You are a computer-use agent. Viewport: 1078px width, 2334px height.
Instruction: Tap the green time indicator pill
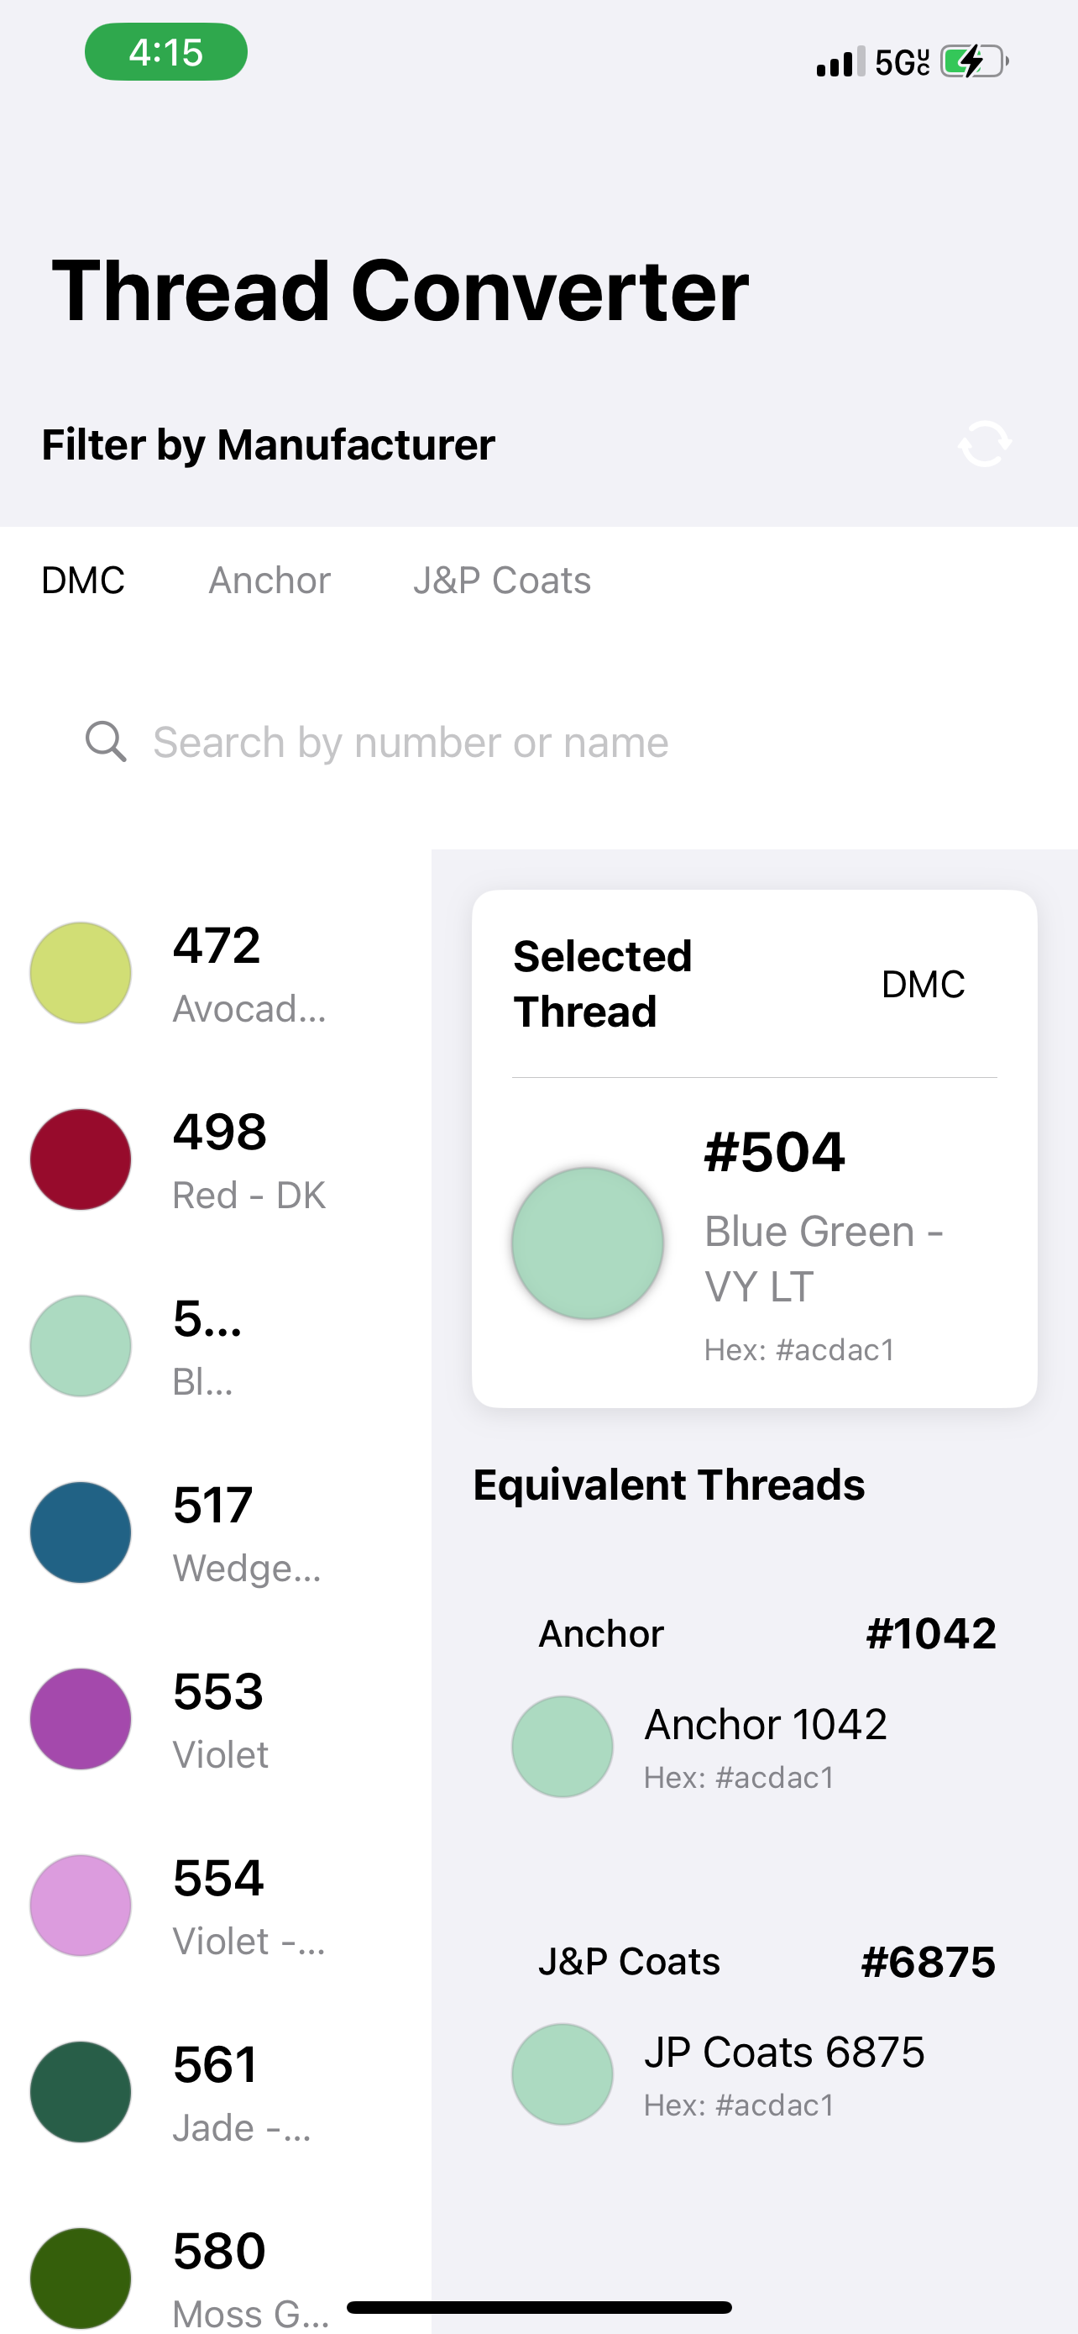tap(165, 53)
